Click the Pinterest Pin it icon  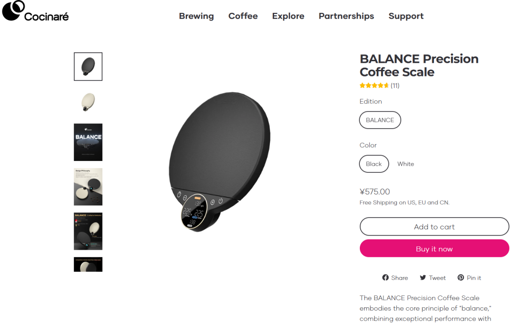pyautogui.click(x=461, y=277)
